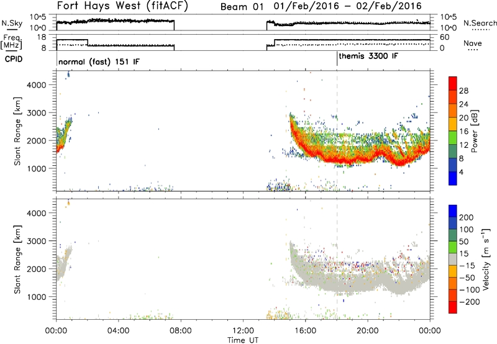This screenshot has width=497, height=344.
Task: Click the '4000' tick of the power panel
Action: 36,85
